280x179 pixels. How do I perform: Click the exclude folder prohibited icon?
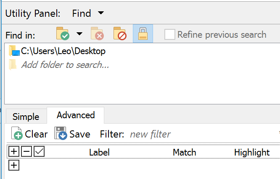[120, 34]
